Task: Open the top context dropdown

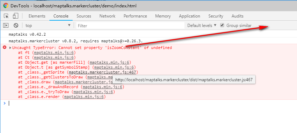Action: coord(48,25)
